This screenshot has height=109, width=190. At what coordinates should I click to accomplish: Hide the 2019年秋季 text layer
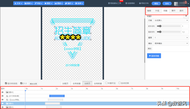tap(3, 96)
